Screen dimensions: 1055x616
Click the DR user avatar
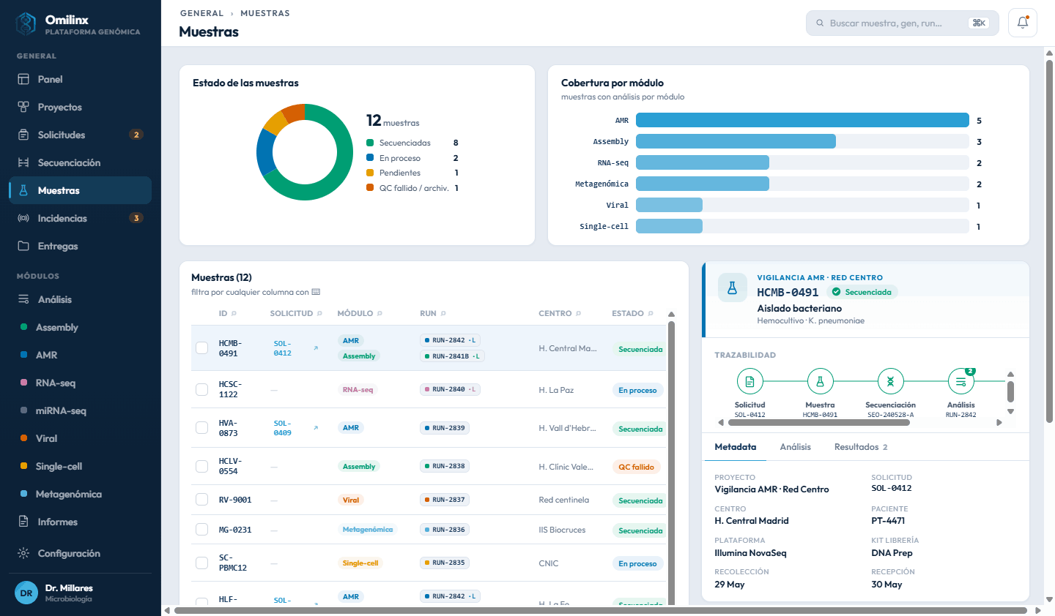26,593
